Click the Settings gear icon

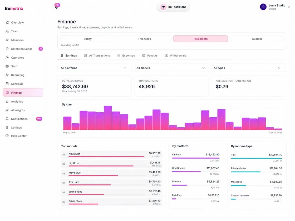[7, 128]
